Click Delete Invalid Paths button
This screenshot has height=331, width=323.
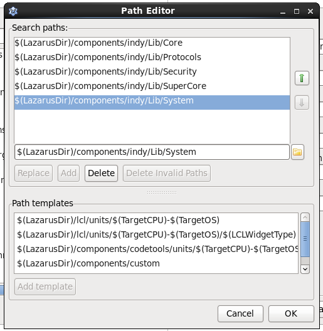167,173
